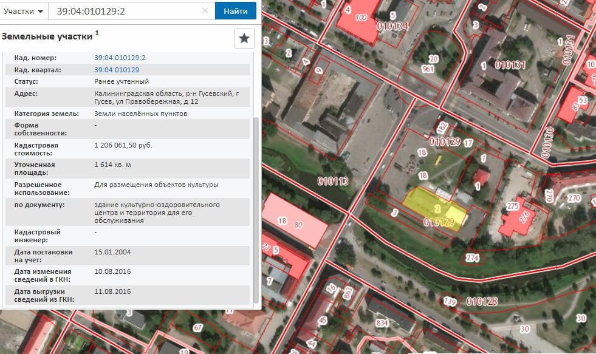
Task: Click quarter label 010128 on the map
Action: [482, 302]
